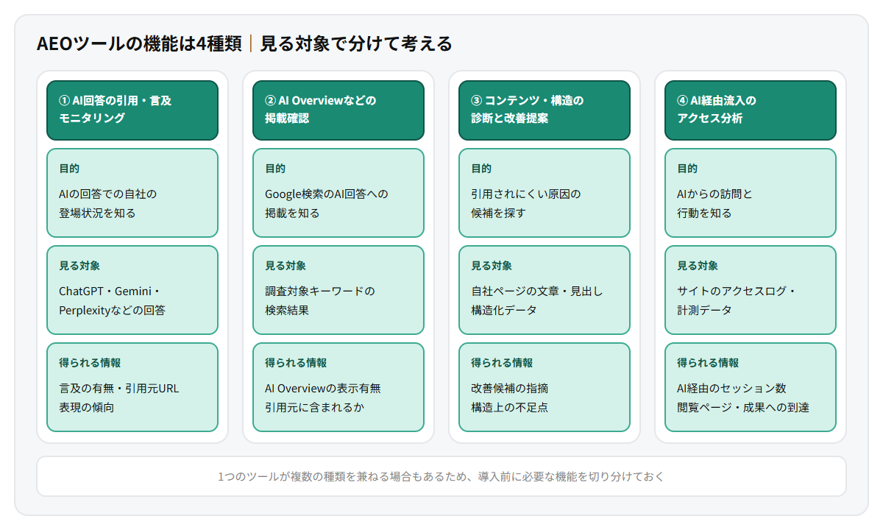Image resolution: width=883 pixels, height=530 pixels.
Task: Click the '見る対象' label under ② 掲載確認
Action: point(286,266)
